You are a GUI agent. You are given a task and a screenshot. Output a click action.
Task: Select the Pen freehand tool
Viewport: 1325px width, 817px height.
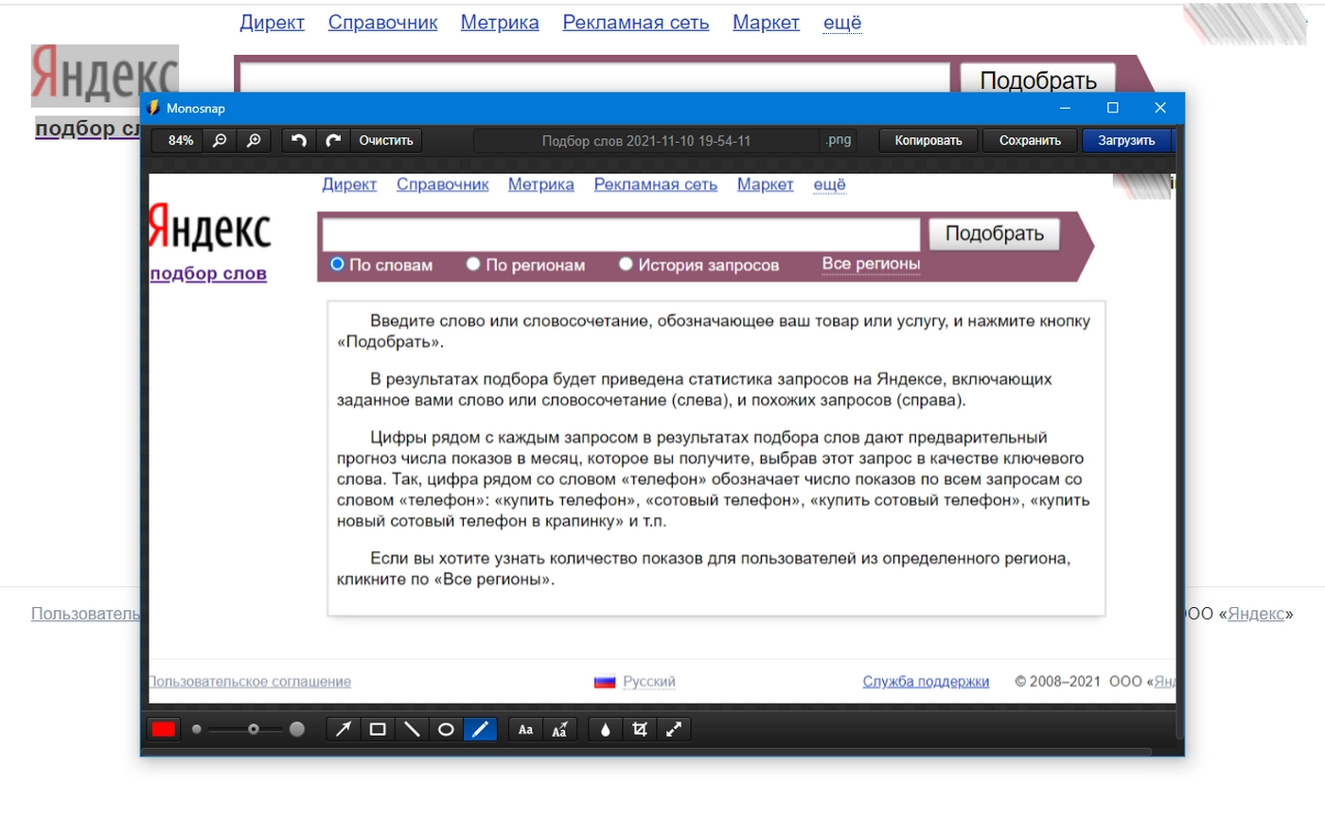tap(480, 729)
